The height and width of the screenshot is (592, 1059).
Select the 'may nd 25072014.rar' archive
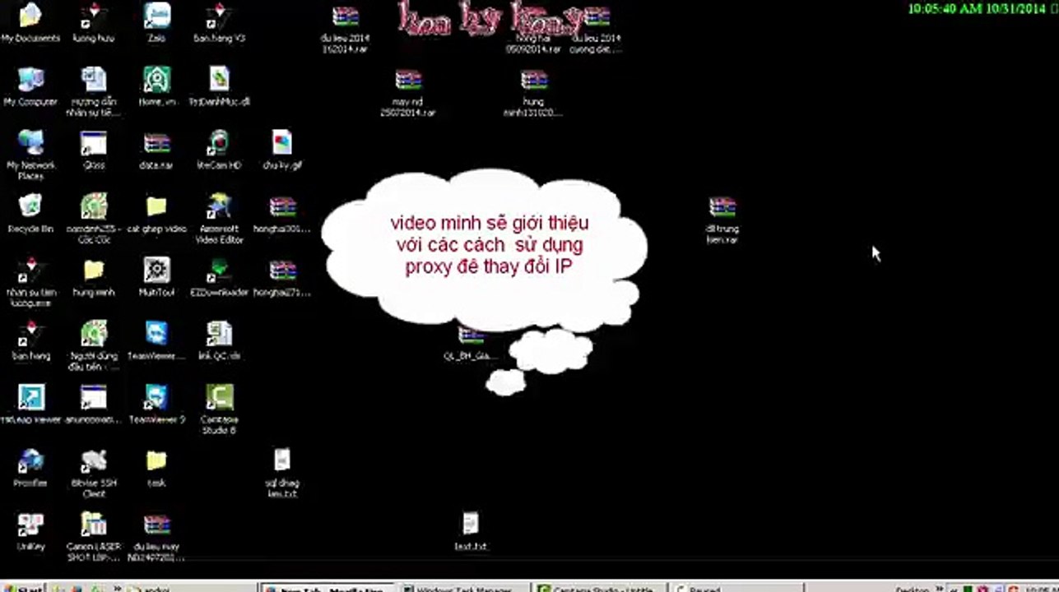408,93
